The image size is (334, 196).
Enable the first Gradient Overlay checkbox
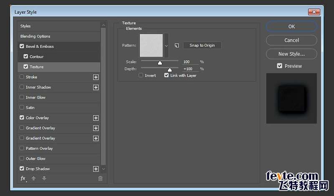point(22,128)
